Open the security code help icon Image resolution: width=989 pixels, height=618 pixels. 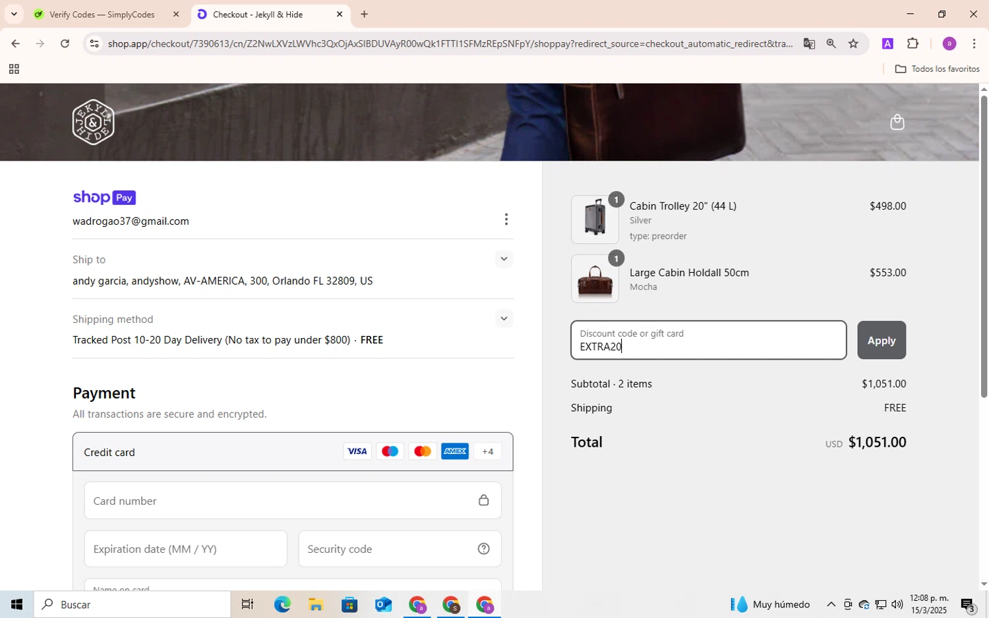483,548
